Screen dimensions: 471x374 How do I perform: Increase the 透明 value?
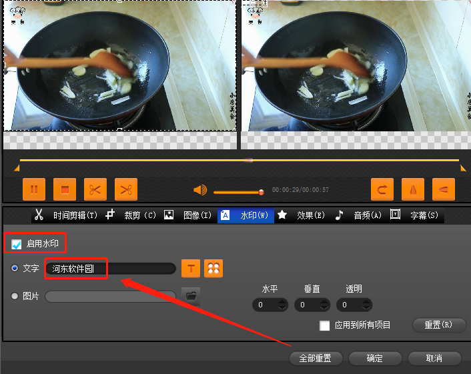[x=366, y=301]
